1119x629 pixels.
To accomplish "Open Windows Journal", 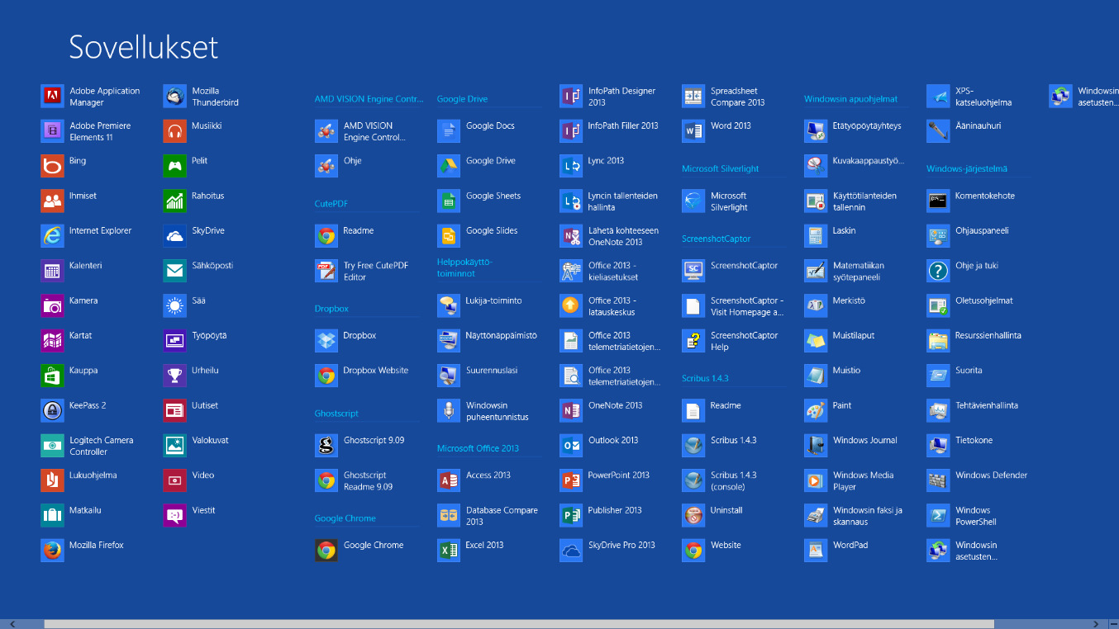I will (x=852, y=446).
